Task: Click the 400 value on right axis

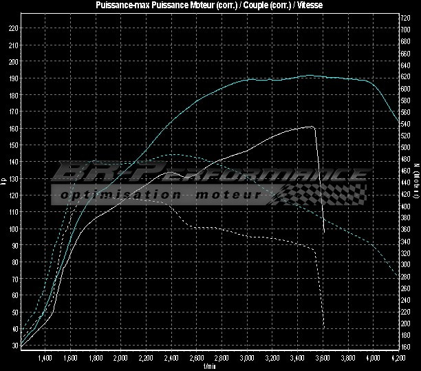Action: click(406, 206)
